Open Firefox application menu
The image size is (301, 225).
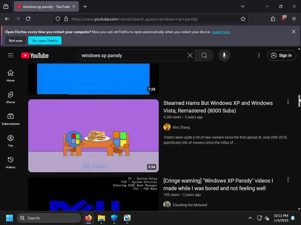coord(294,19)
